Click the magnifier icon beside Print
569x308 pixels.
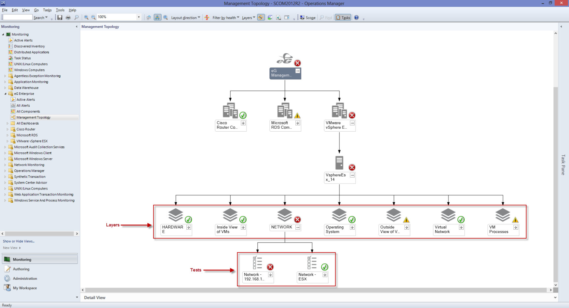(76, 17)
